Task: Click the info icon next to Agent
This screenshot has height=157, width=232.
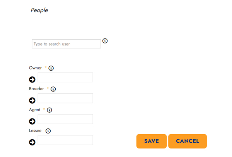Action: point(49,110)
